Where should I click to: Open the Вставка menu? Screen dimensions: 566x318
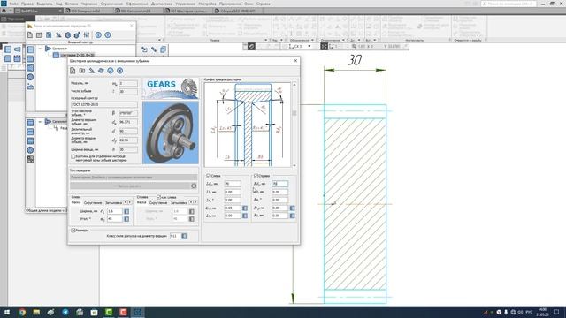tap(72, 4)
